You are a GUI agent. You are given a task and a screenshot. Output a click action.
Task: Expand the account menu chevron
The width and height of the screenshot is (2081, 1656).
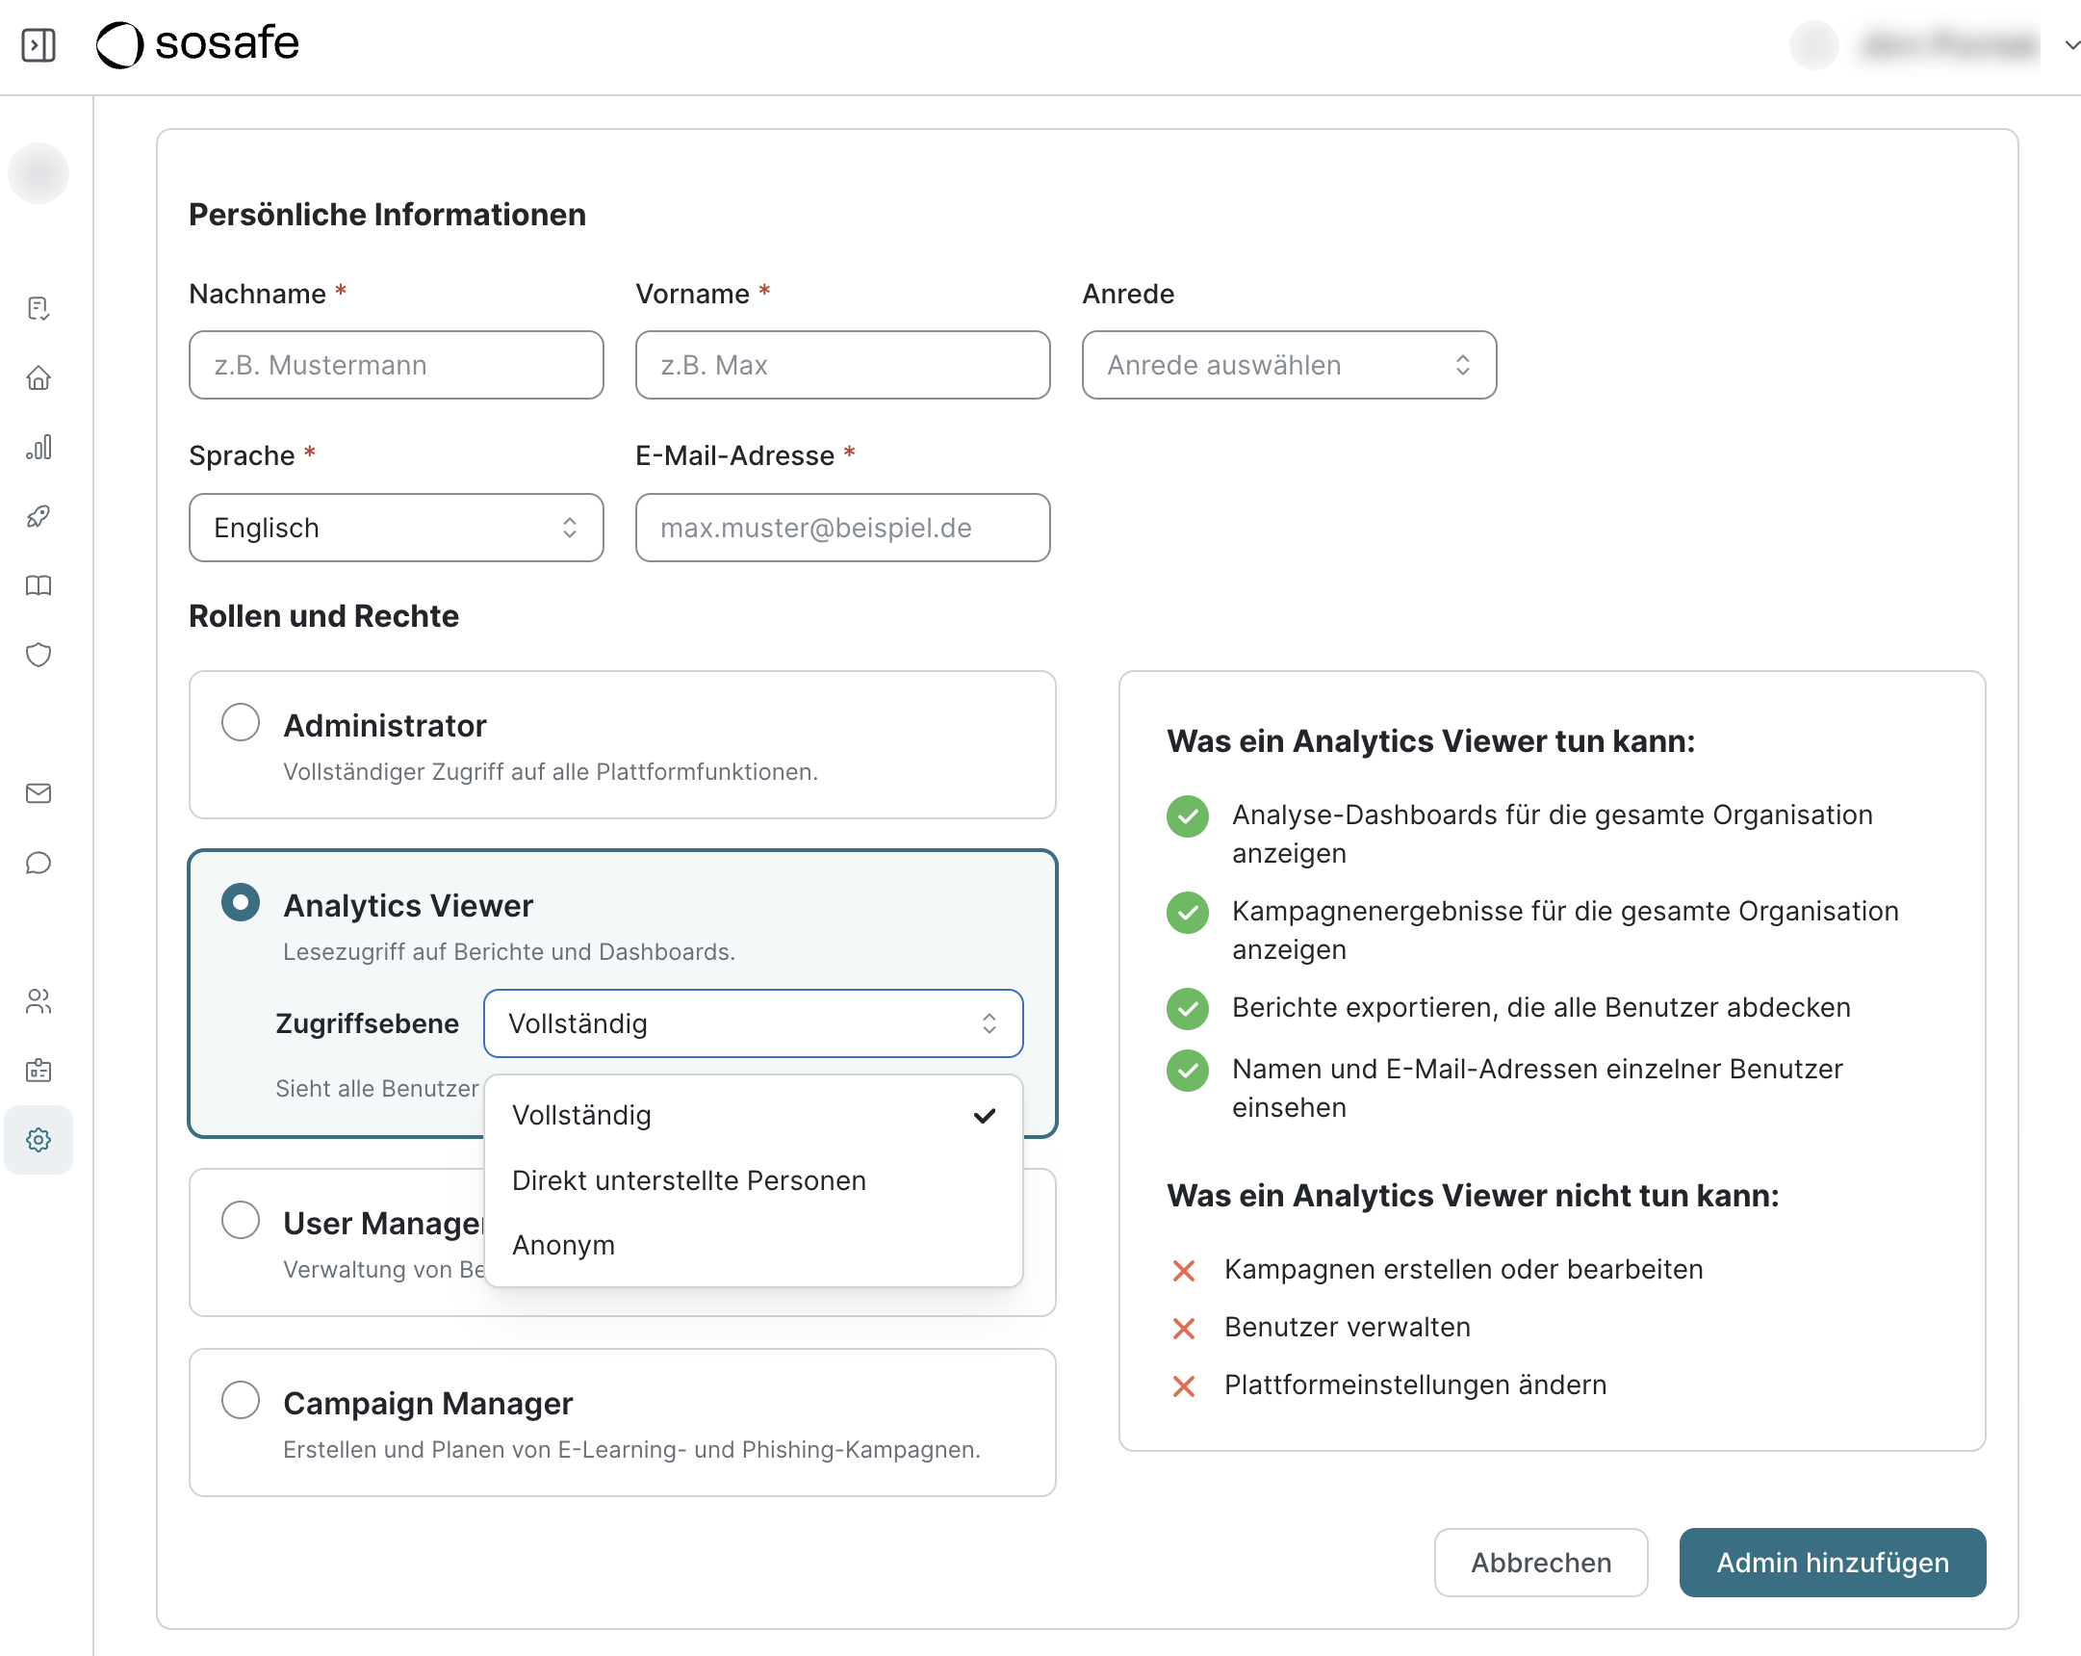click(2070, 44)
